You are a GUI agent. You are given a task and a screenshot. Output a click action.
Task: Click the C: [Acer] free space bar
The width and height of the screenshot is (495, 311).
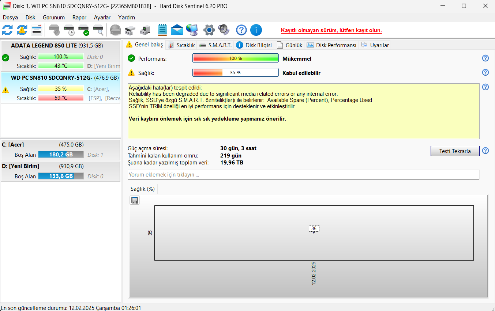click(x=61, y=155)
